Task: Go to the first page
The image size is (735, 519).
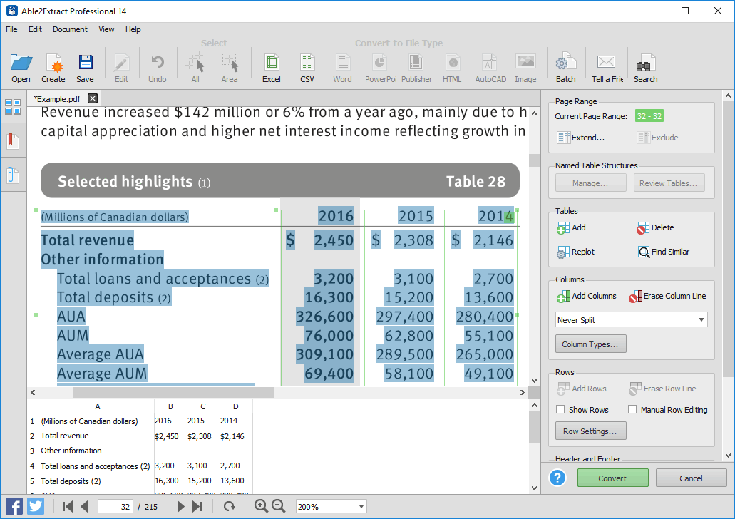Action: click(x=68, y=506)
